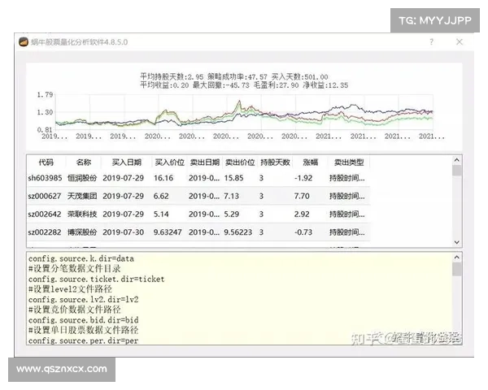
Task: Sort by 涨幅 column header
Action: (311, 162)
